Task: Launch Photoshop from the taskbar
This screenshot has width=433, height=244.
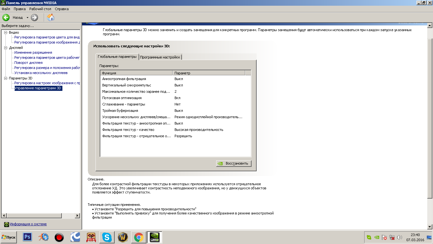Action: click(x=27, y=237)
